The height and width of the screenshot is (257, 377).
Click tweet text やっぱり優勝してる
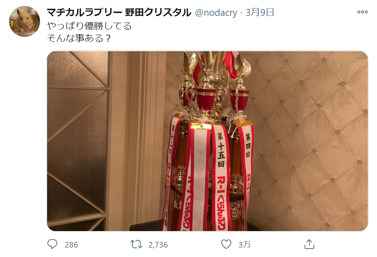coord(89,26)
